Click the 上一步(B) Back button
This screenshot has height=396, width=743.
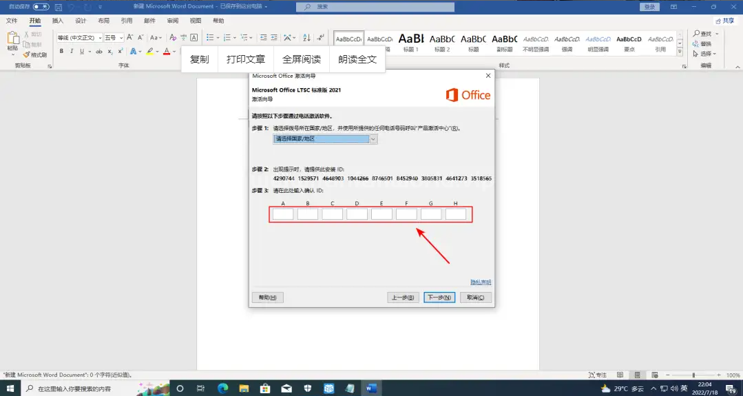[x=404, y=298]
